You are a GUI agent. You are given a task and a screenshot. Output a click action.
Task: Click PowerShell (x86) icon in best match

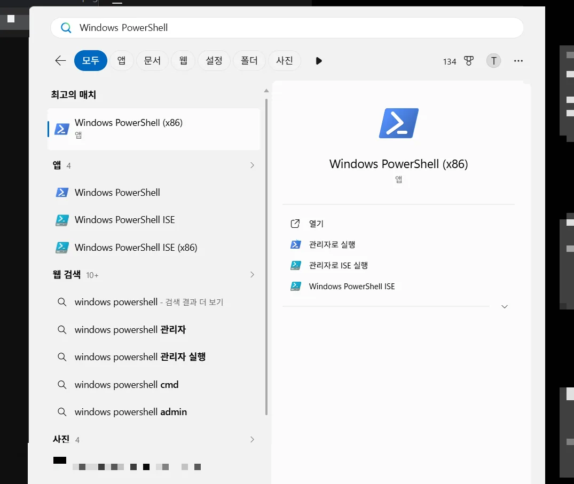(62, 129)
